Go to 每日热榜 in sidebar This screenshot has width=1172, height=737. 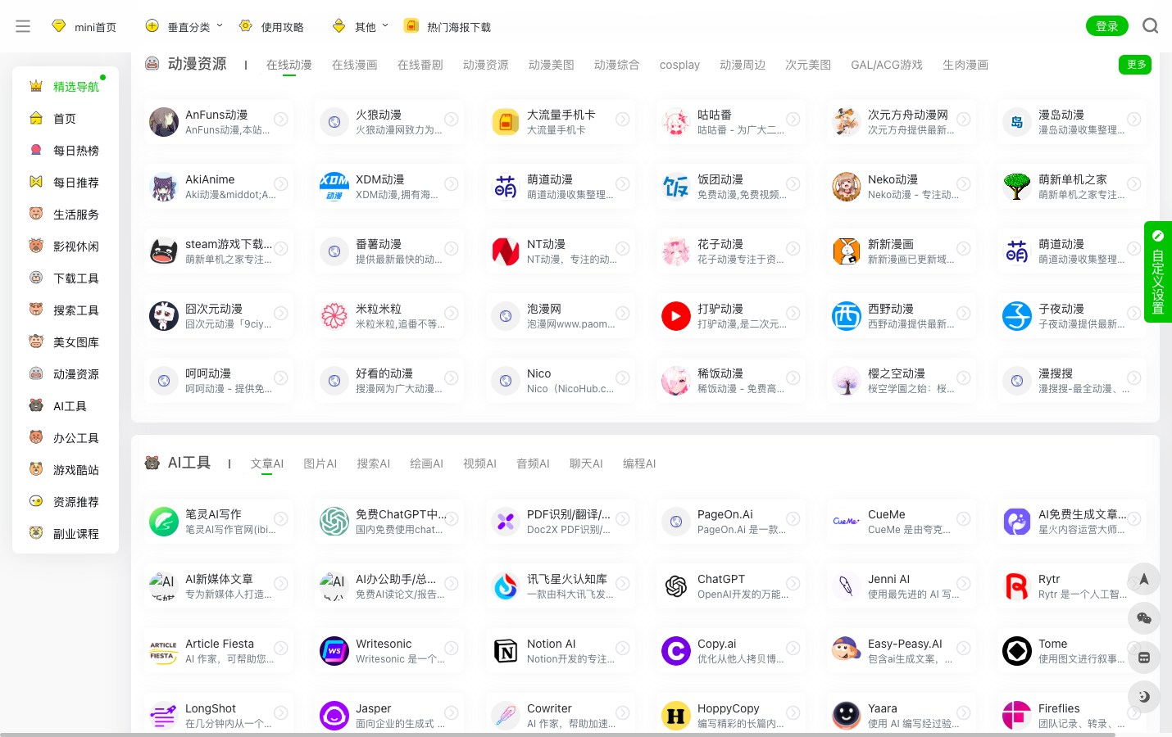point(66,151)
